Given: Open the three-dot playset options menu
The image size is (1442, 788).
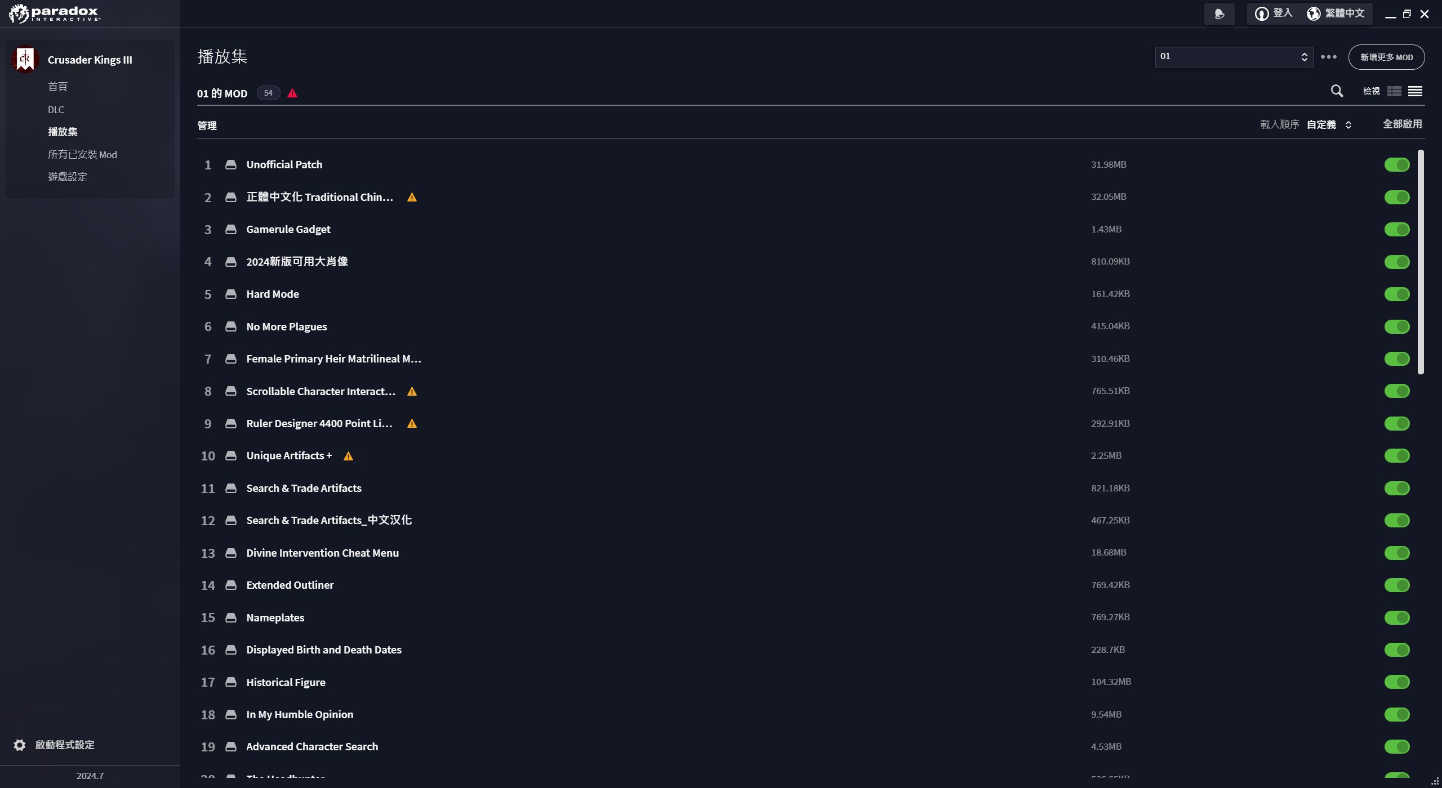Looking at the screenshot, I should tap(1329, 57).
